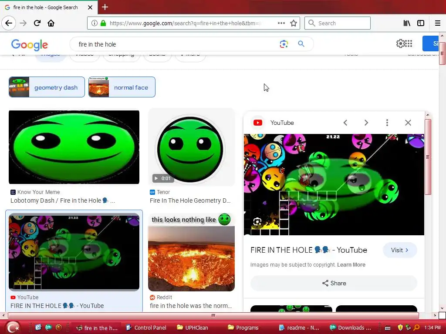Click 'Lobotomy Dash / Fire in the Hole' link

(x=63, y=200)
